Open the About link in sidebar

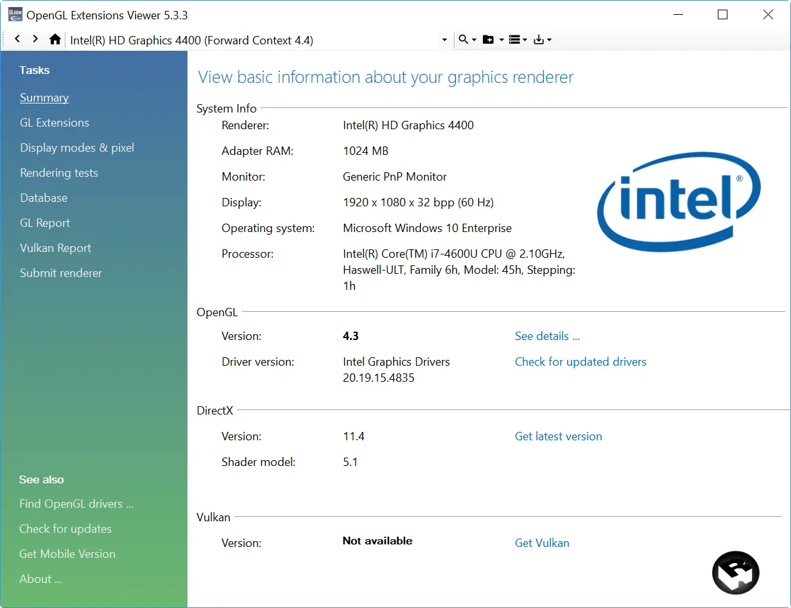(x=40, y=579)
